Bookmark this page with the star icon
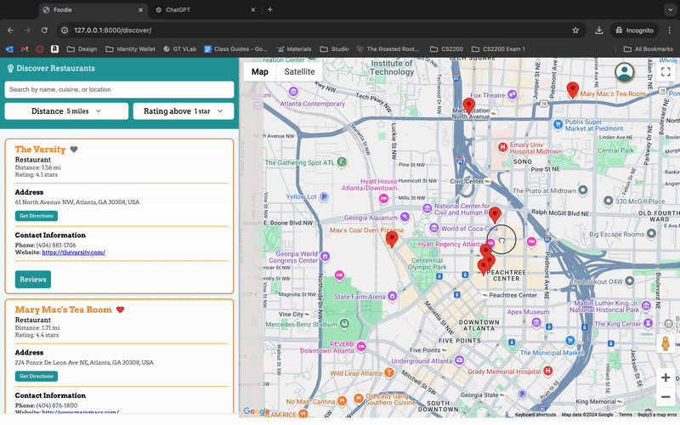 tap(575, 30)
